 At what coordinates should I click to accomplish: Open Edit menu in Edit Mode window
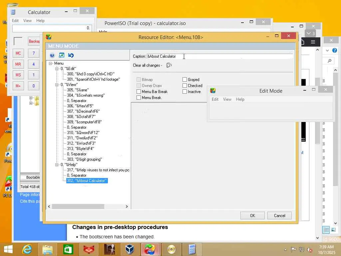point(215,99)
